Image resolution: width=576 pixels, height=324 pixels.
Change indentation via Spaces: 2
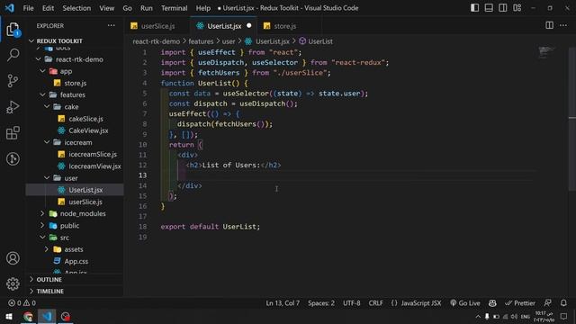point(321,303)
